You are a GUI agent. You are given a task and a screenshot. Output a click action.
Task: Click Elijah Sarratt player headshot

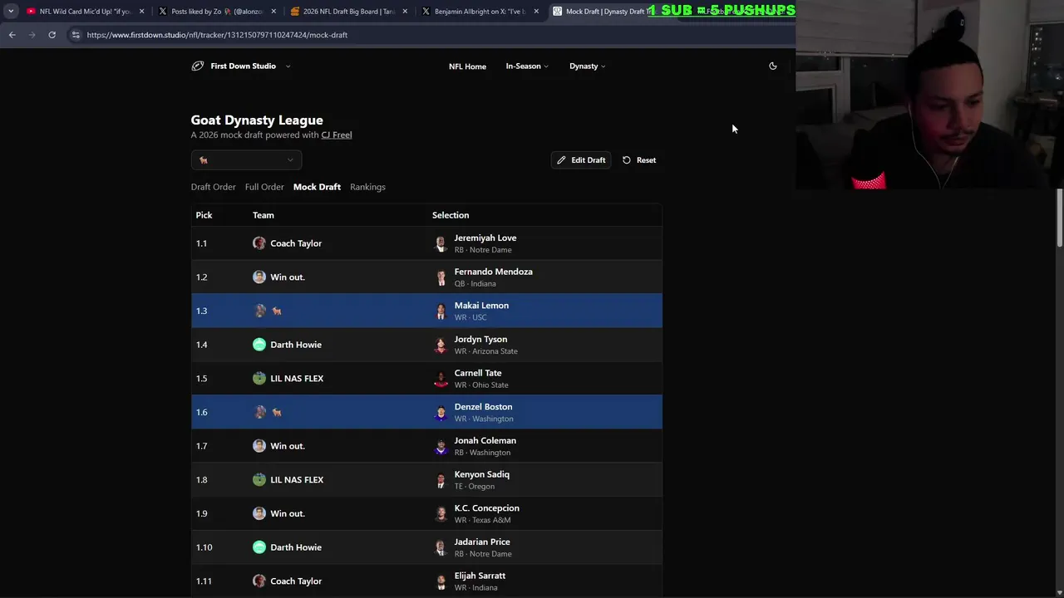441,581
